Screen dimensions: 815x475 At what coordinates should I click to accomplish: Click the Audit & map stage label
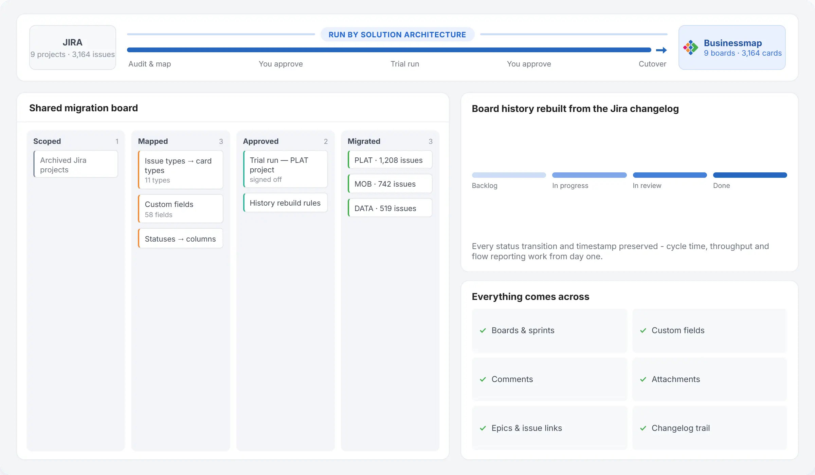[150, 64]
